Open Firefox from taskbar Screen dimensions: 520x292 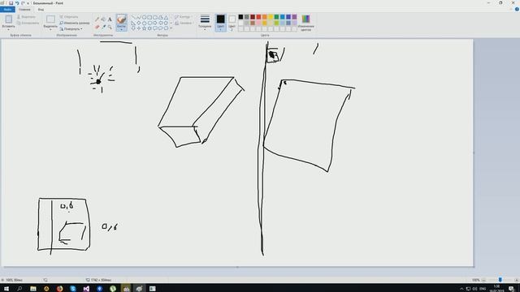[59, 289]
